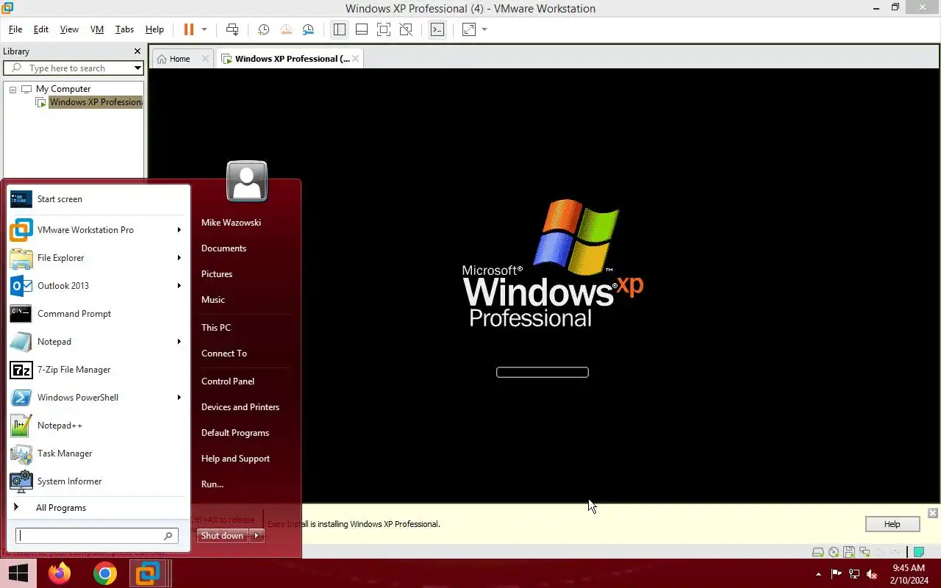Take a snapshot of this virtual machine
Image resolution: width=941 pixels, height=588 pixels.
click(x=263, y=29)
